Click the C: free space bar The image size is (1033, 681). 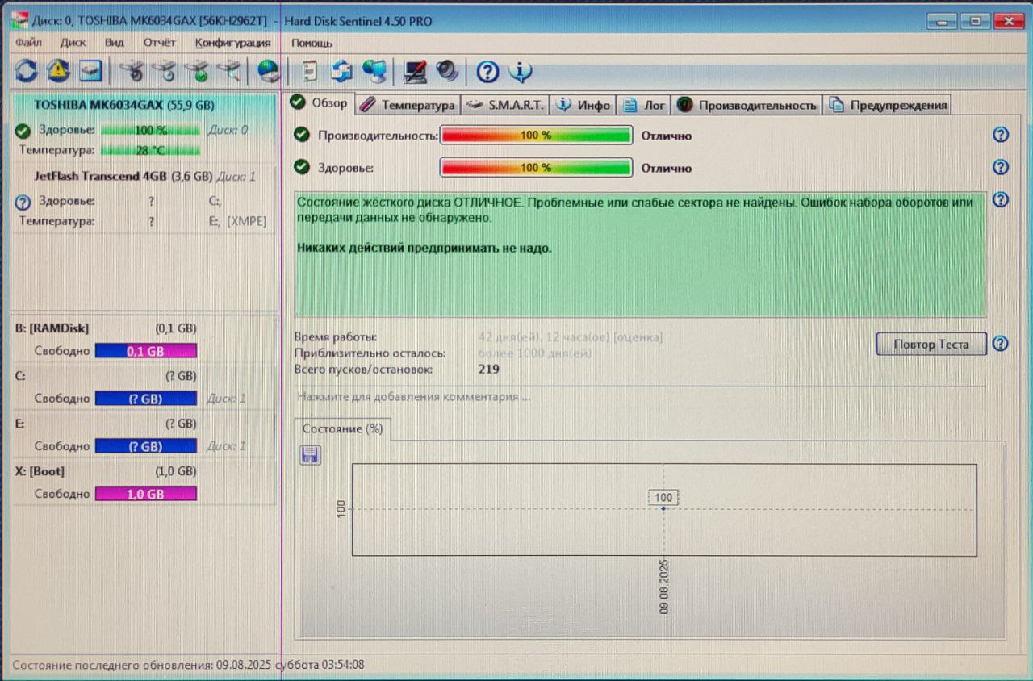(x=146, y=399)
